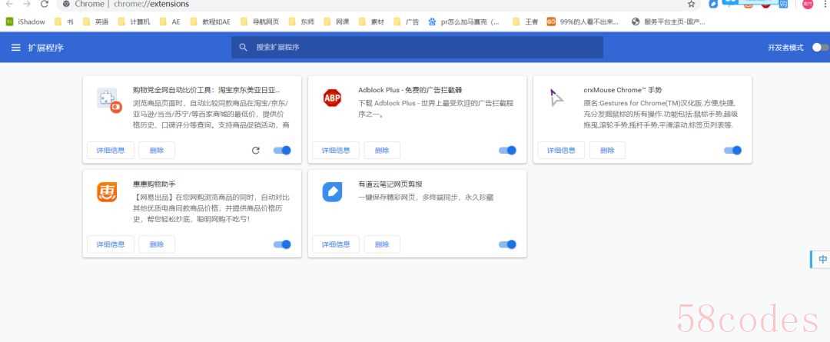Turn off the crxMouse extension toggle
This screenshot has width=830, height=342.
coord(732,151)
